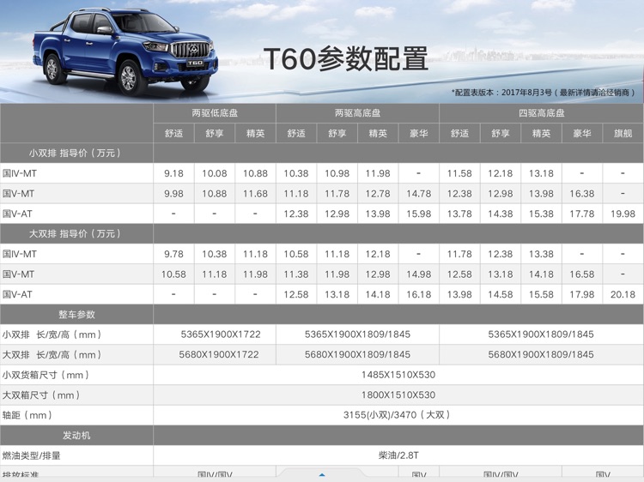The width and height of the screenshot is (644, 482).
Task: Select the price 14.38
Action: click(x=501, y=214)
